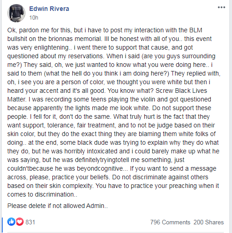
Task: Click the run-together word 'definitelytryingtotell'
Action: (x=102, y=160)
